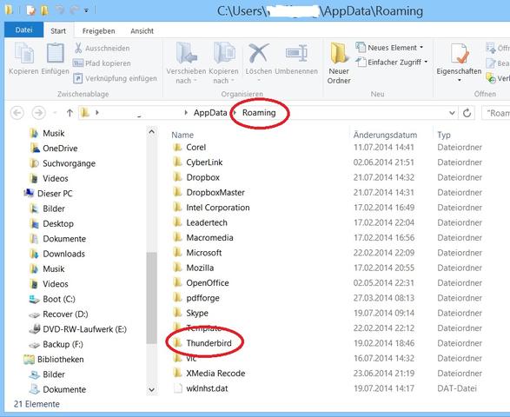This screenshot has height=417, width=510.
Task: Click the up one level arrow
Action: coord(70,113)
